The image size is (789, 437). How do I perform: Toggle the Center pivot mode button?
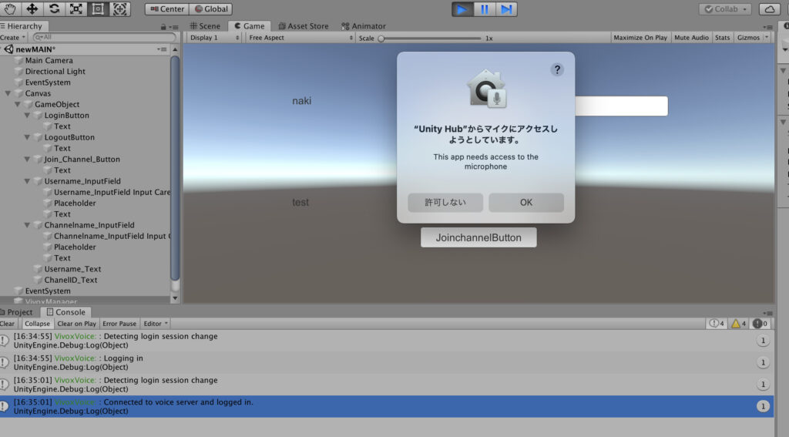167,9
